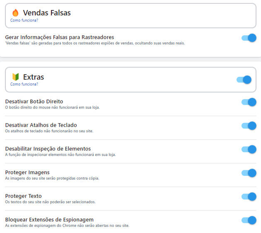This screenshot has height=233, width=261.
Task: Click the 'Desabilitar Inspeção de Elementos' label
Action: click(x=48, y=148)
